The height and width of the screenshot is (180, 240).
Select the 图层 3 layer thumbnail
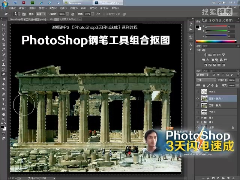[x=204, y=112]
